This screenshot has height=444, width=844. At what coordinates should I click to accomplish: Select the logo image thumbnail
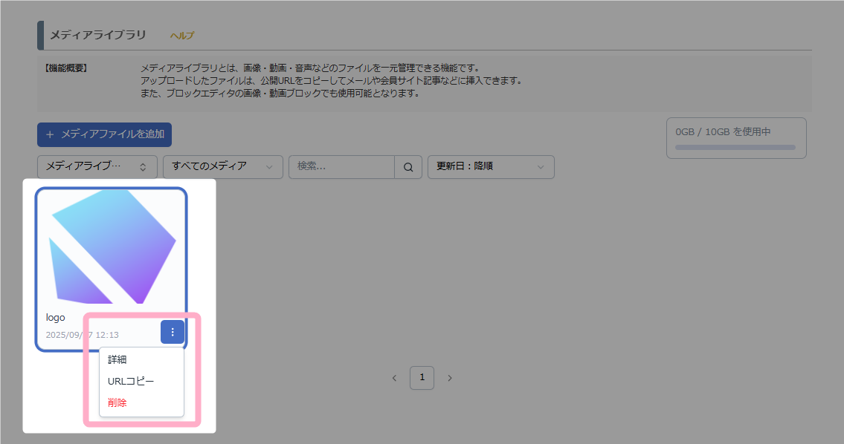[112, 247]
